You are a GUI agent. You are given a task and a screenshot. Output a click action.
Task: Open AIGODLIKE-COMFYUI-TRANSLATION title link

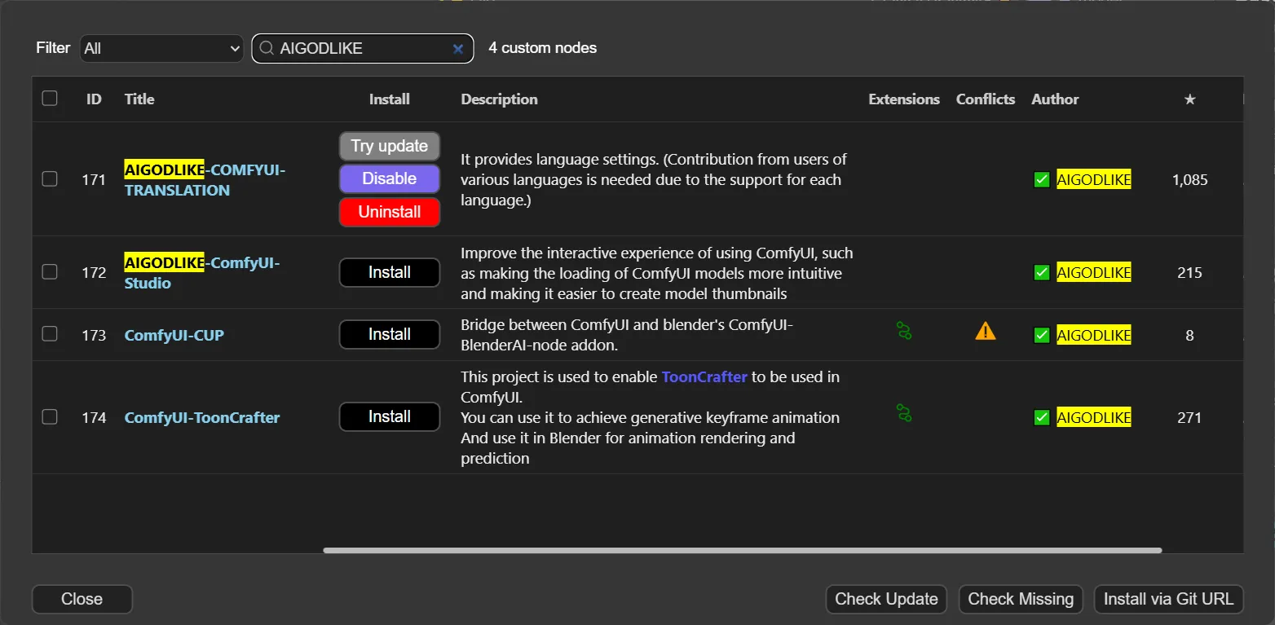205,180
